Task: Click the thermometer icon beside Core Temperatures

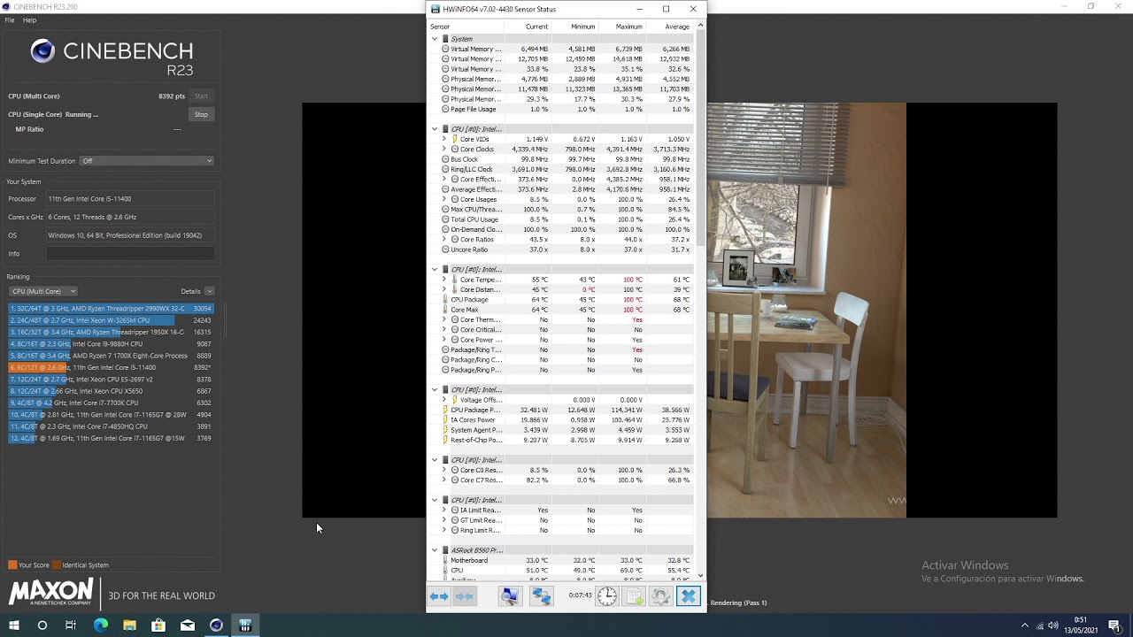Action: [x=454, y=280]
